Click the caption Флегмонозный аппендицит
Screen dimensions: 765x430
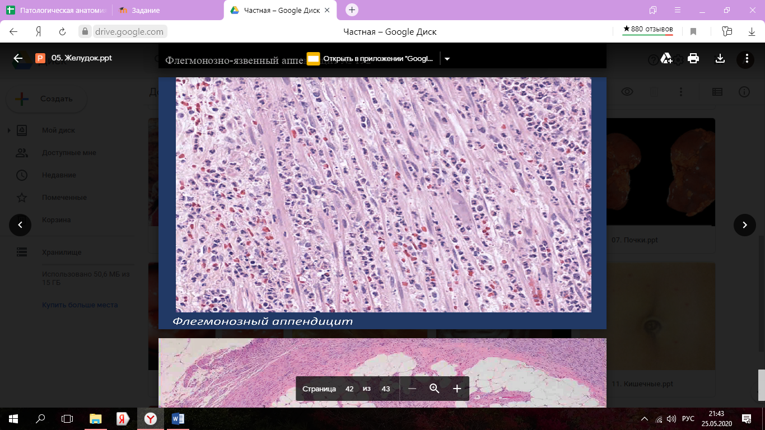coord(263,321)
